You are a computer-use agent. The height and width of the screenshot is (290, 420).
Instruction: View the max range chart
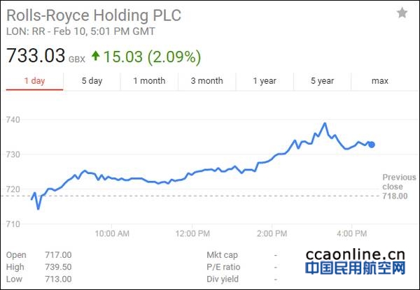[380, 81]
